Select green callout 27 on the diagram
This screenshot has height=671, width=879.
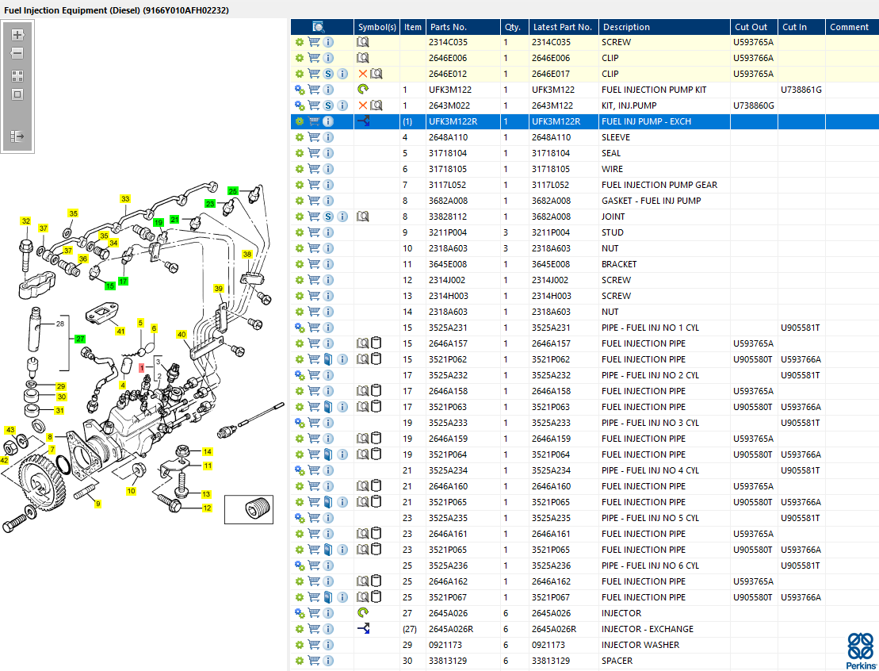(80, 339)
